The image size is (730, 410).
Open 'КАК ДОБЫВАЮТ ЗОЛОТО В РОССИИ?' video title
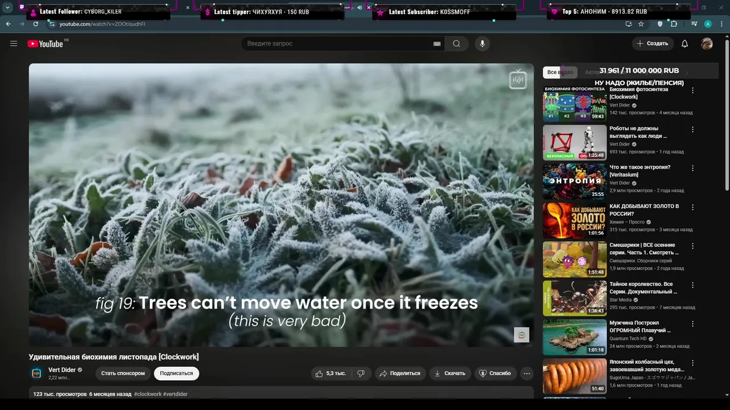tap(644, 210)
